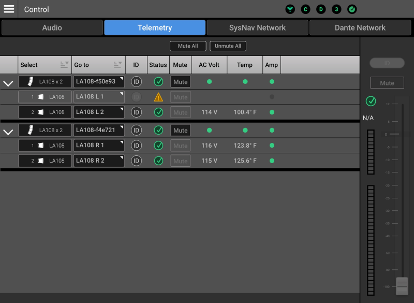Screen dimensions: 414x303
Task: Click the circled D status icon
Action: coord(321,9)
